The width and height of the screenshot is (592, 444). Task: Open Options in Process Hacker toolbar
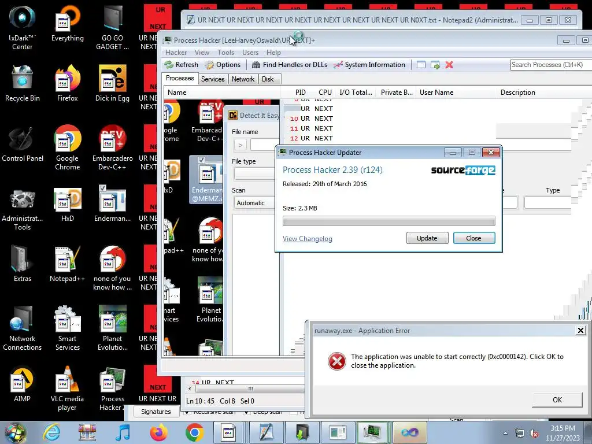[x=223, y=65]
